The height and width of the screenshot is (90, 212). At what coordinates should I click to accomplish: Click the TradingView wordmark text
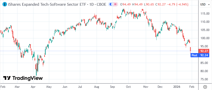(27, 78)
